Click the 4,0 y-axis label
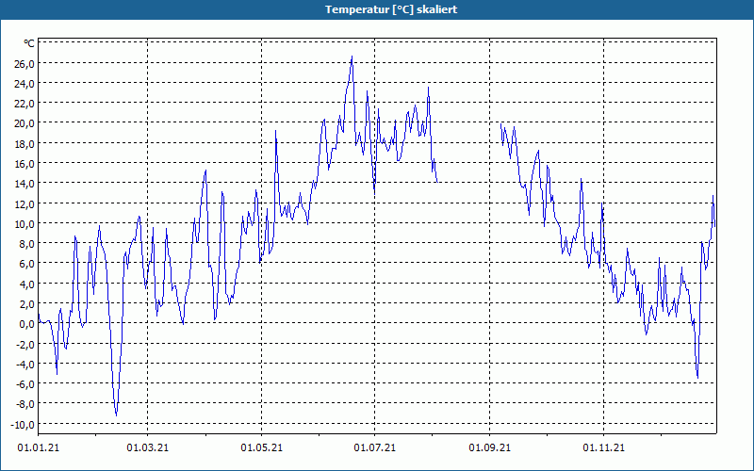Viewport: 754px width, 471px height. pos(26,284)
